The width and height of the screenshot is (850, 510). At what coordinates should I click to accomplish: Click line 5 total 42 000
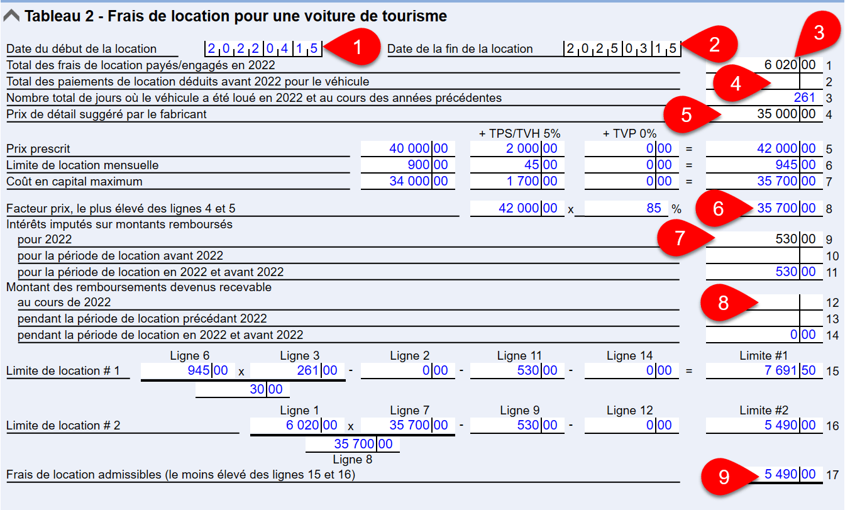click(x=764, y=149)
